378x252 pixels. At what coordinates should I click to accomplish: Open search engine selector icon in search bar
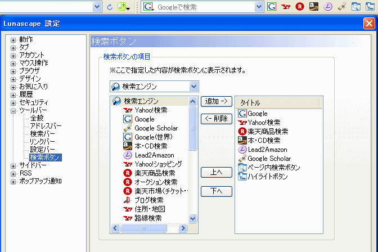tap(148, 7)
